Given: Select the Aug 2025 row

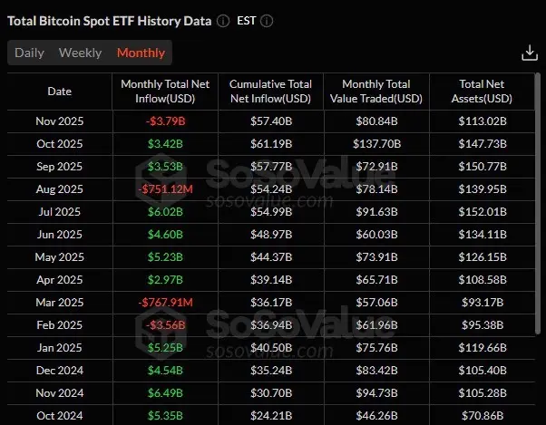Looking at the screenshot, I should click(x=59, y=188).
